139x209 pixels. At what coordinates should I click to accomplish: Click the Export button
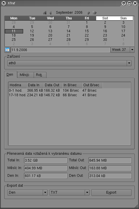[x=111, y=192]
